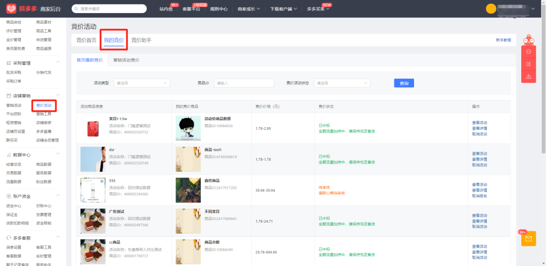Viewport: 546px width, 266px height.
Task: Expand the account dropdown arrow
Action: point(533,9)
